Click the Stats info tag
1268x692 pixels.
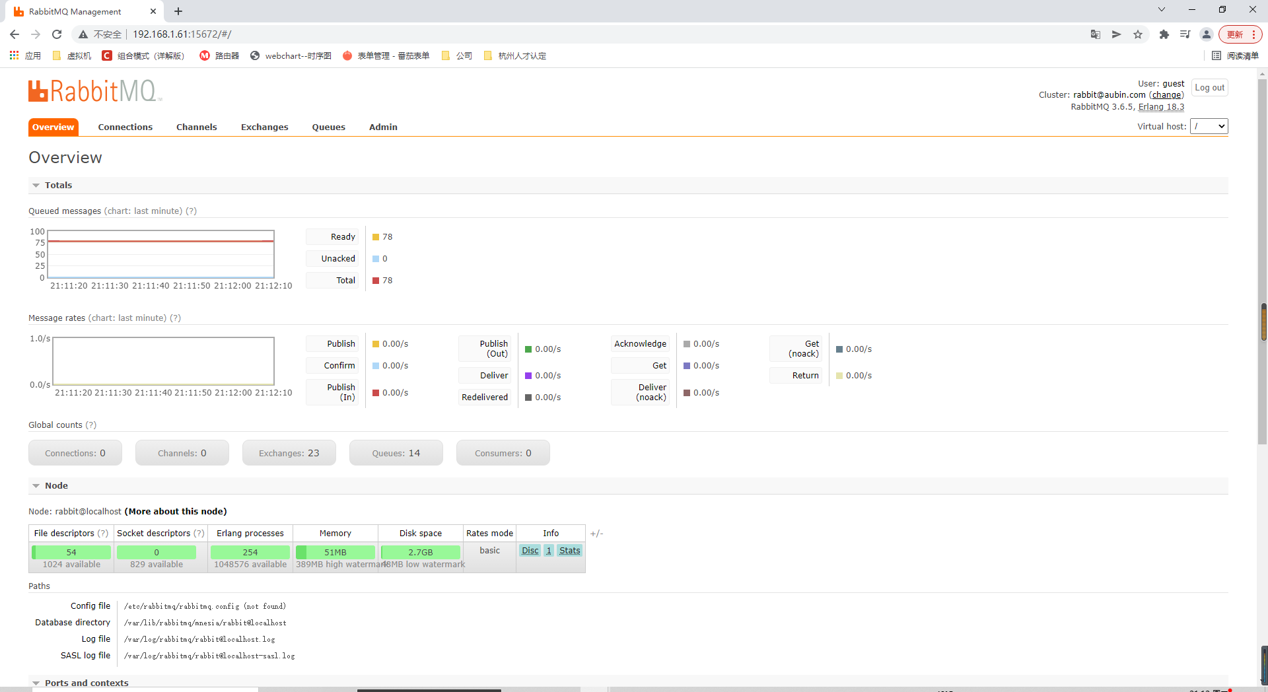[569, 551]
